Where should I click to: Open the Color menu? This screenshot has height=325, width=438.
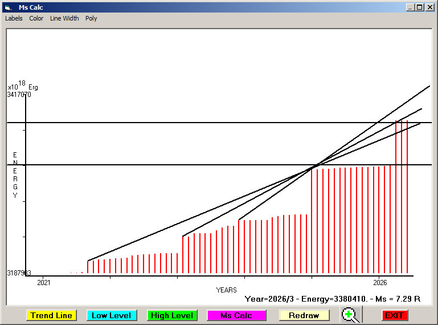[x=36, y=18]
